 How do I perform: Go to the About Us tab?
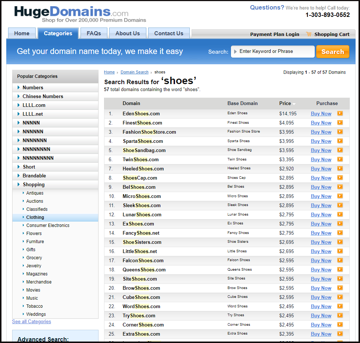tap(128, 33)
